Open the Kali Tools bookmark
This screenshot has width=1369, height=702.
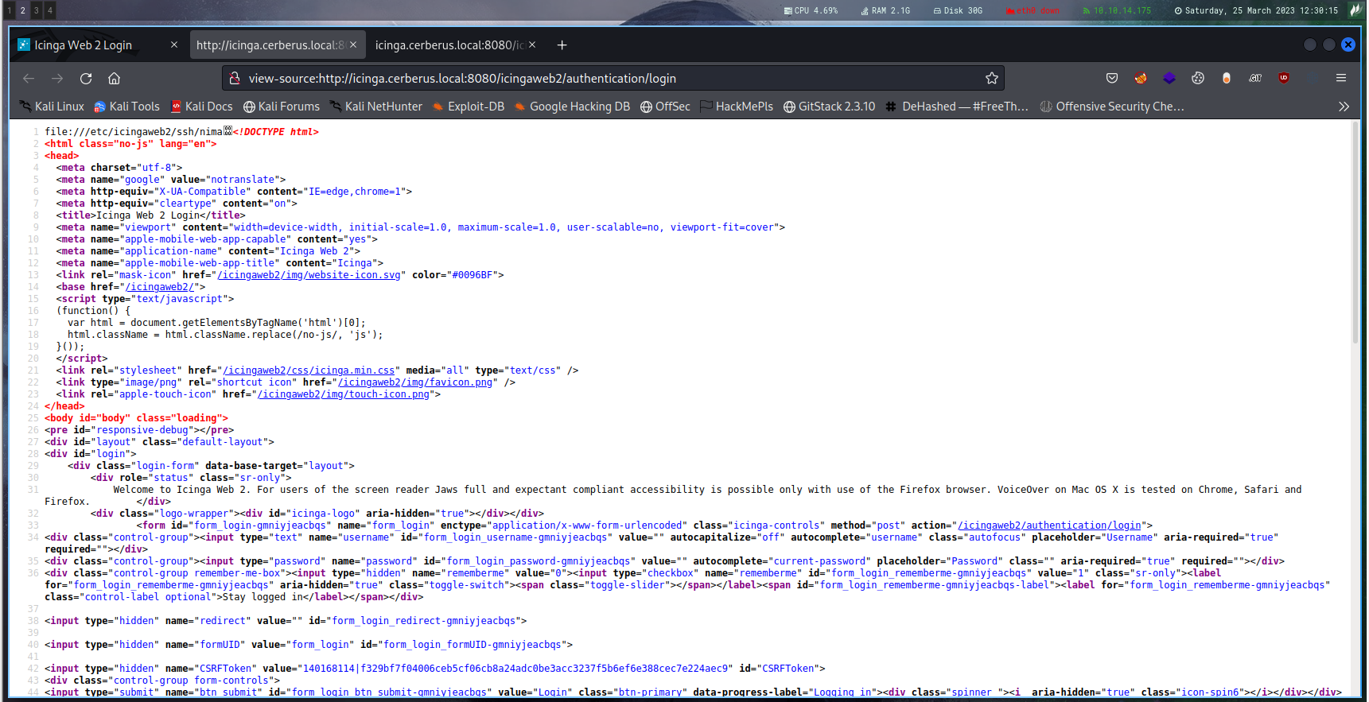[126, 107]
